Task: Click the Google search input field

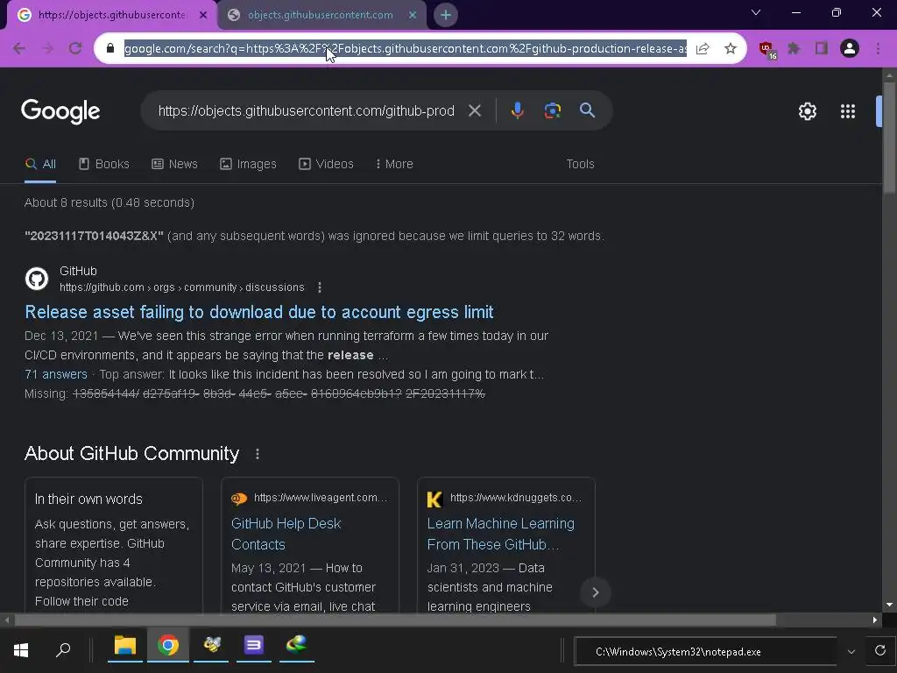Action: coord(307,110)
